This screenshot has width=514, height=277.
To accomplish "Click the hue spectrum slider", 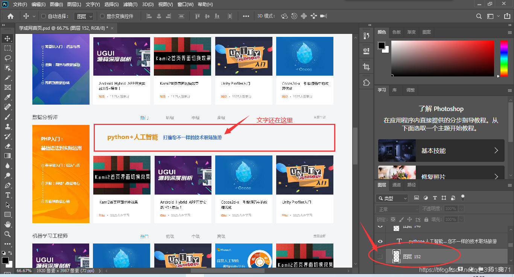I will coord(503,58).
